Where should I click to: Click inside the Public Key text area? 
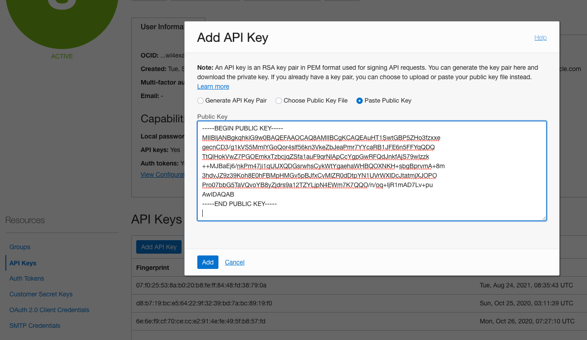coord(371,171)
